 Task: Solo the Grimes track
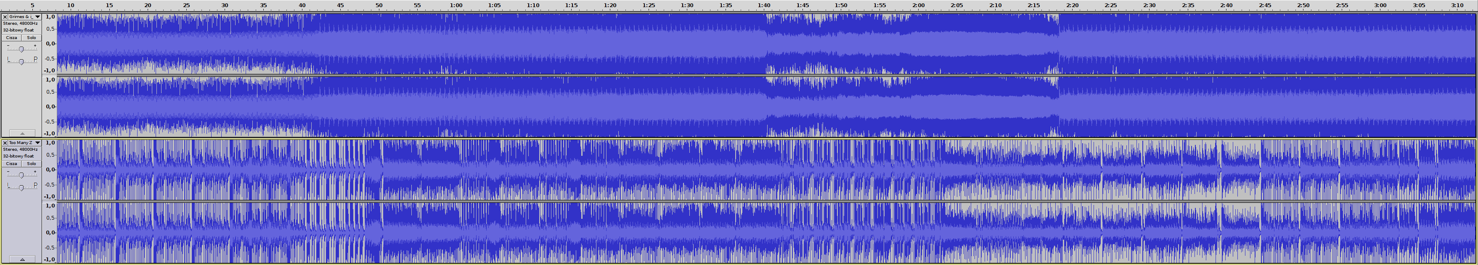coord(32,38)
